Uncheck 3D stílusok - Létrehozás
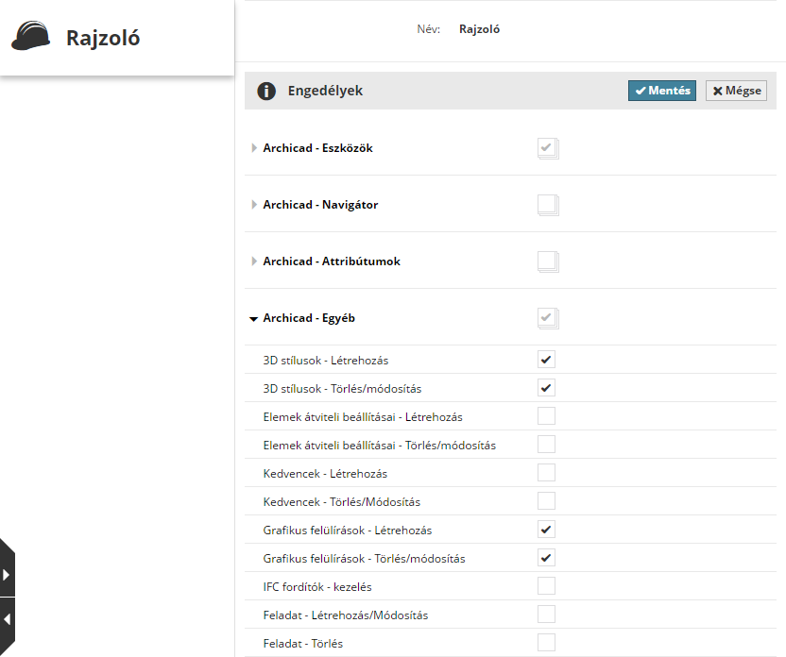This screenshot has height=657, width=786. click(546, 360)
